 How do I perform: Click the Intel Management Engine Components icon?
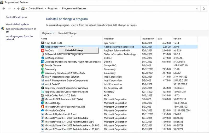pos(43,80)
